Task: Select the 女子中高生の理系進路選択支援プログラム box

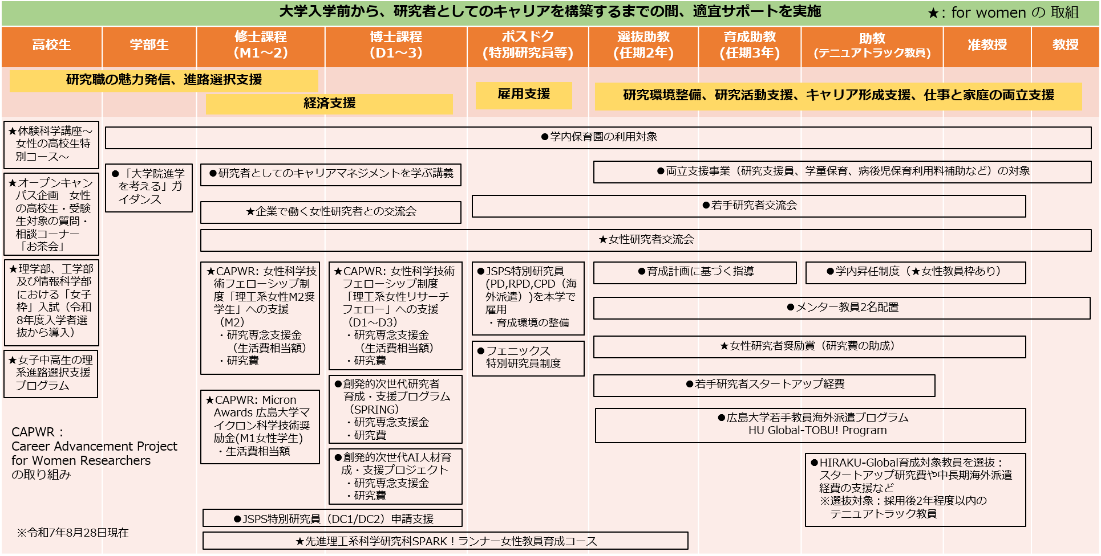Action: point(51,373)
